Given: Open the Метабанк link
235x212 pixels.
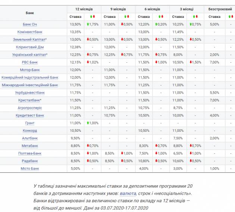Looking at the screenshot, I should point(30,146).
